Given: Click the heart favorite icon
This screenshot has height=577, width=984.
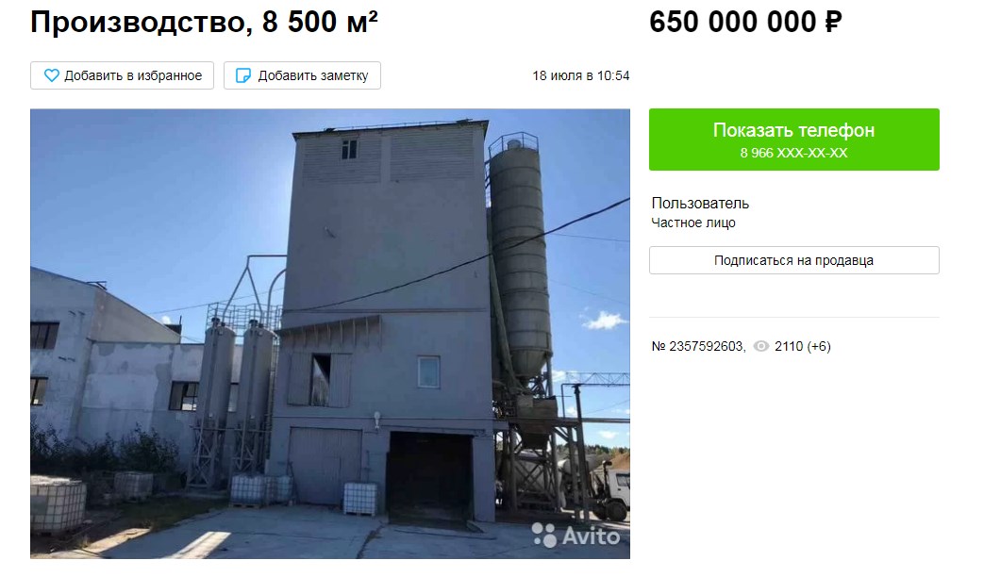Looking at the screenshot, I should pyautogui.click(x=52, y=75).
